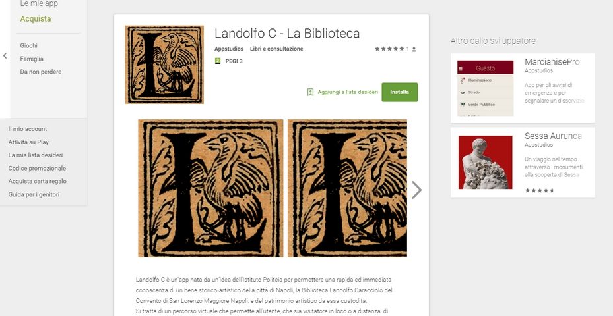613x316 pixels.
Task: Click the five-star rating display
Action: [x=389, y=49]
